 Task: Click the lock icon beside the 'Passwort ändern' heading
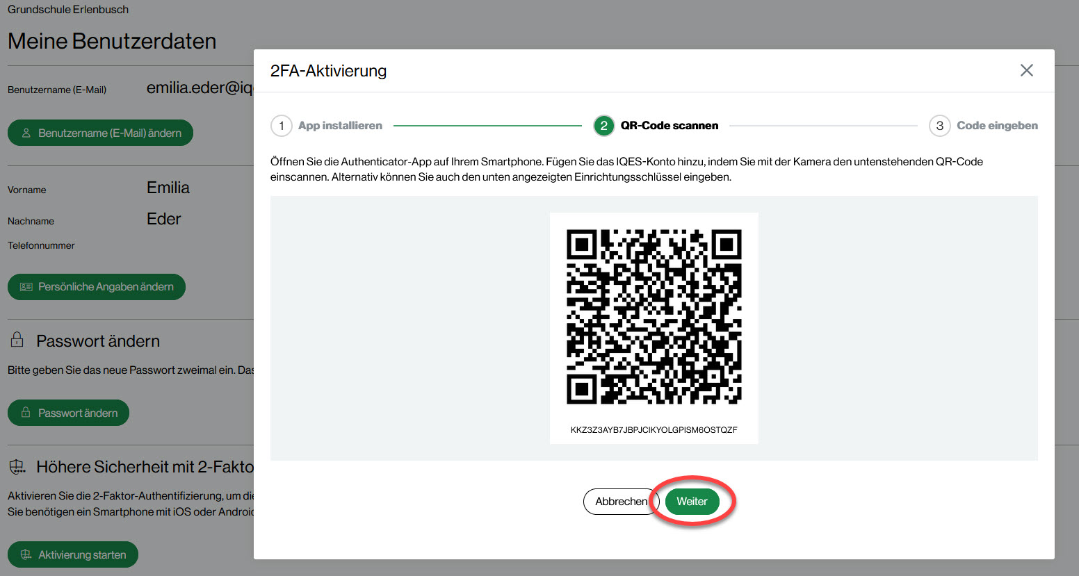(x=17, y=340)
